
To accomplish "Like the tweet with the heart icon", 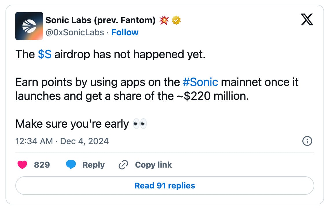I will (x=22, y=165).
